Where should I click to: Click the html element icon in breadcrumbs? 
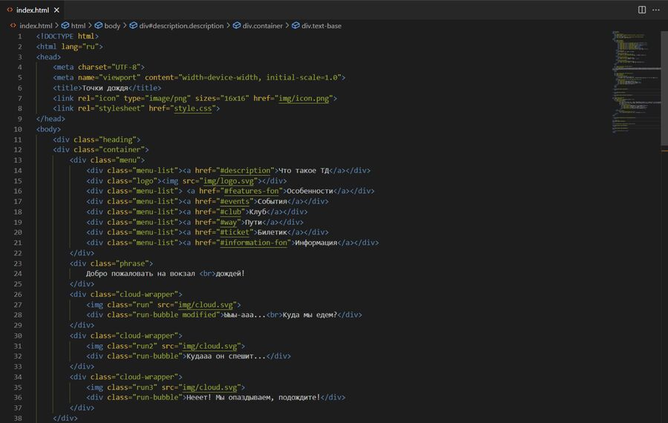click(x=65, y=25)
